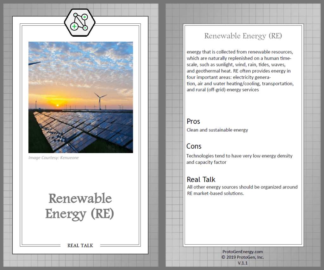Click the 'Cons' heading
324x270 pixels.
click(x=194, y=146)
